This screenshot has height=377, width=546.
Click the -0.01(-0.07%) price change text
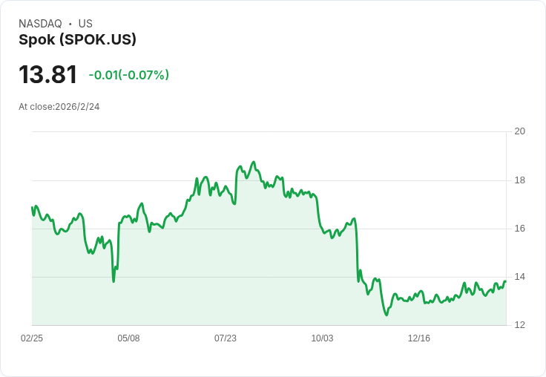(128, 75)
